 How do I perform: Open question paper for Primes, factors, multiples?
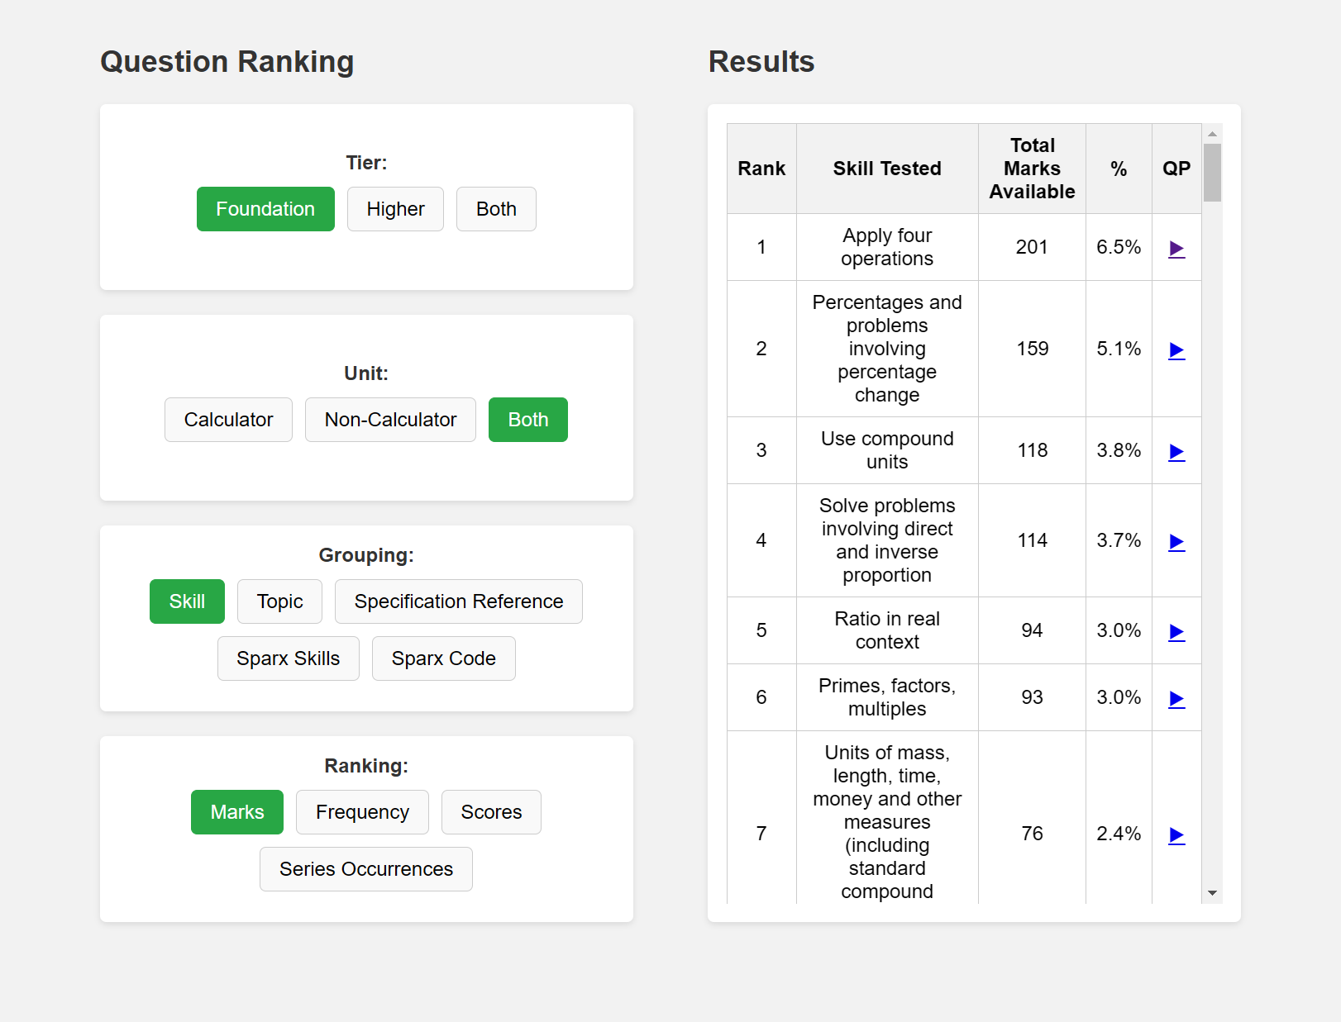[x=1176, y=698]
